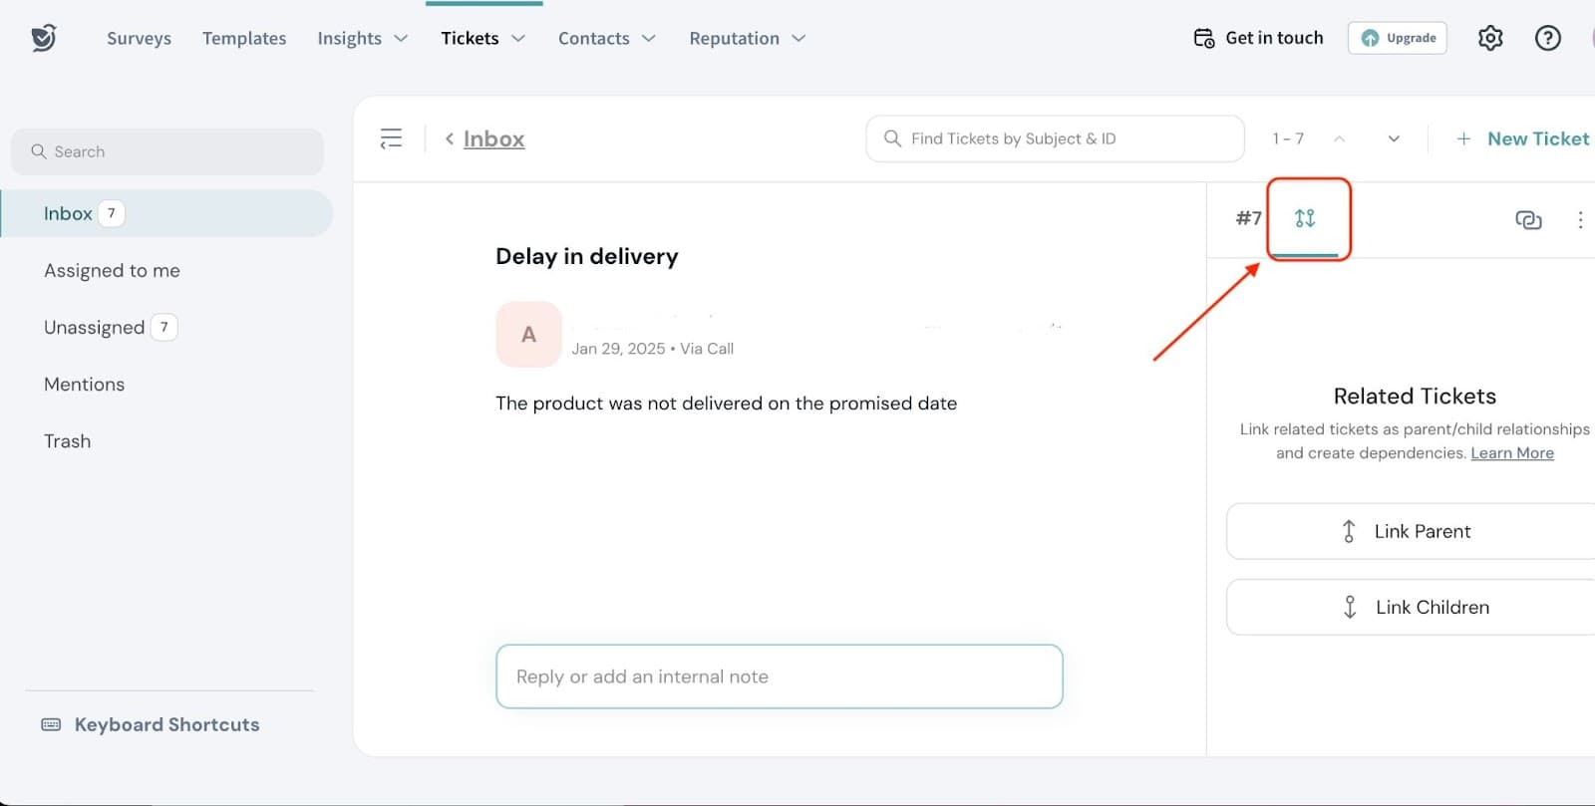
Task: Click the app logo icon
Action: click(44, 38)
